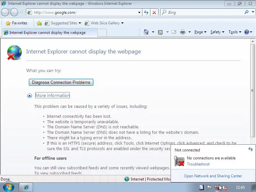
Task: Open the Tools menu
Action: 235,32
